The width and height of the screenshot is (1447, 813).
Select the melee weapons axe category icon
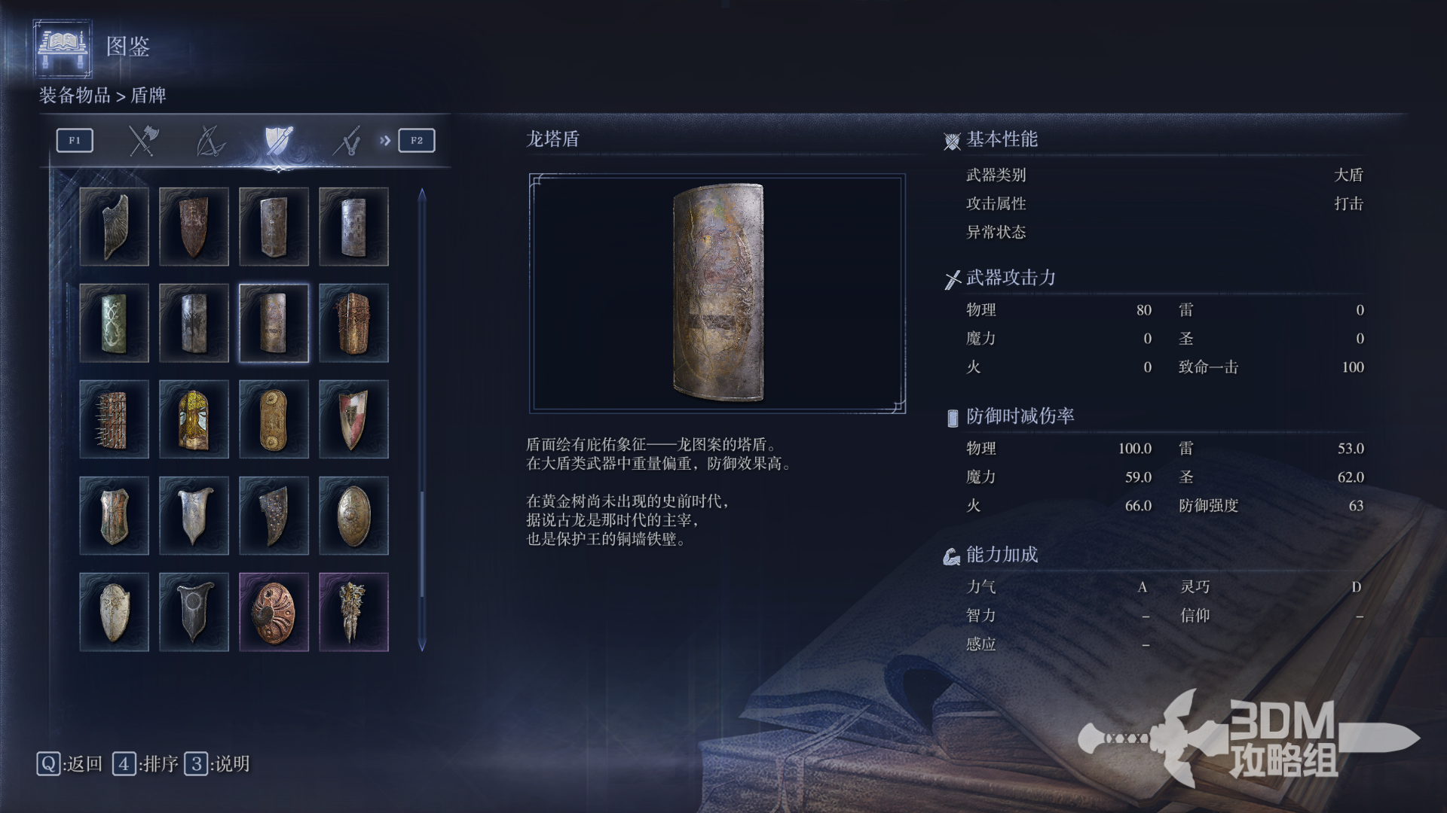[x=142, y=141]
